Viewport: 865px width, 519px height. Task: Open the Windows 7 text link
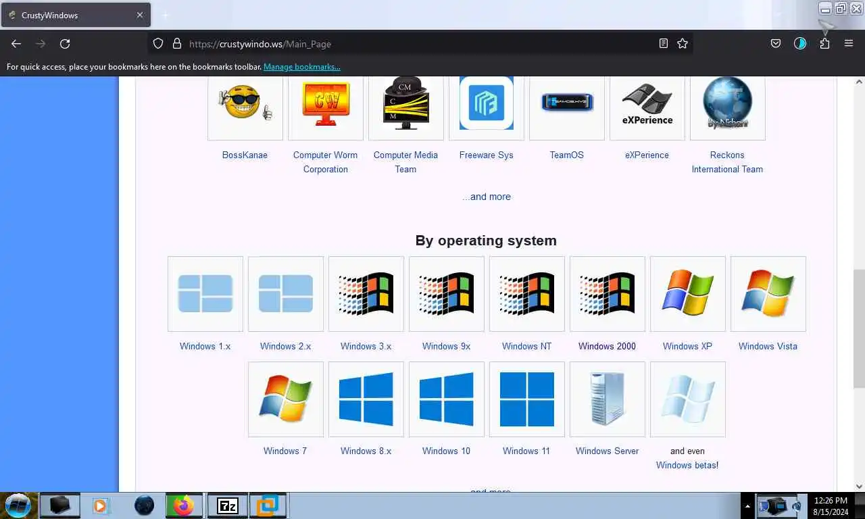click(285, 451)
